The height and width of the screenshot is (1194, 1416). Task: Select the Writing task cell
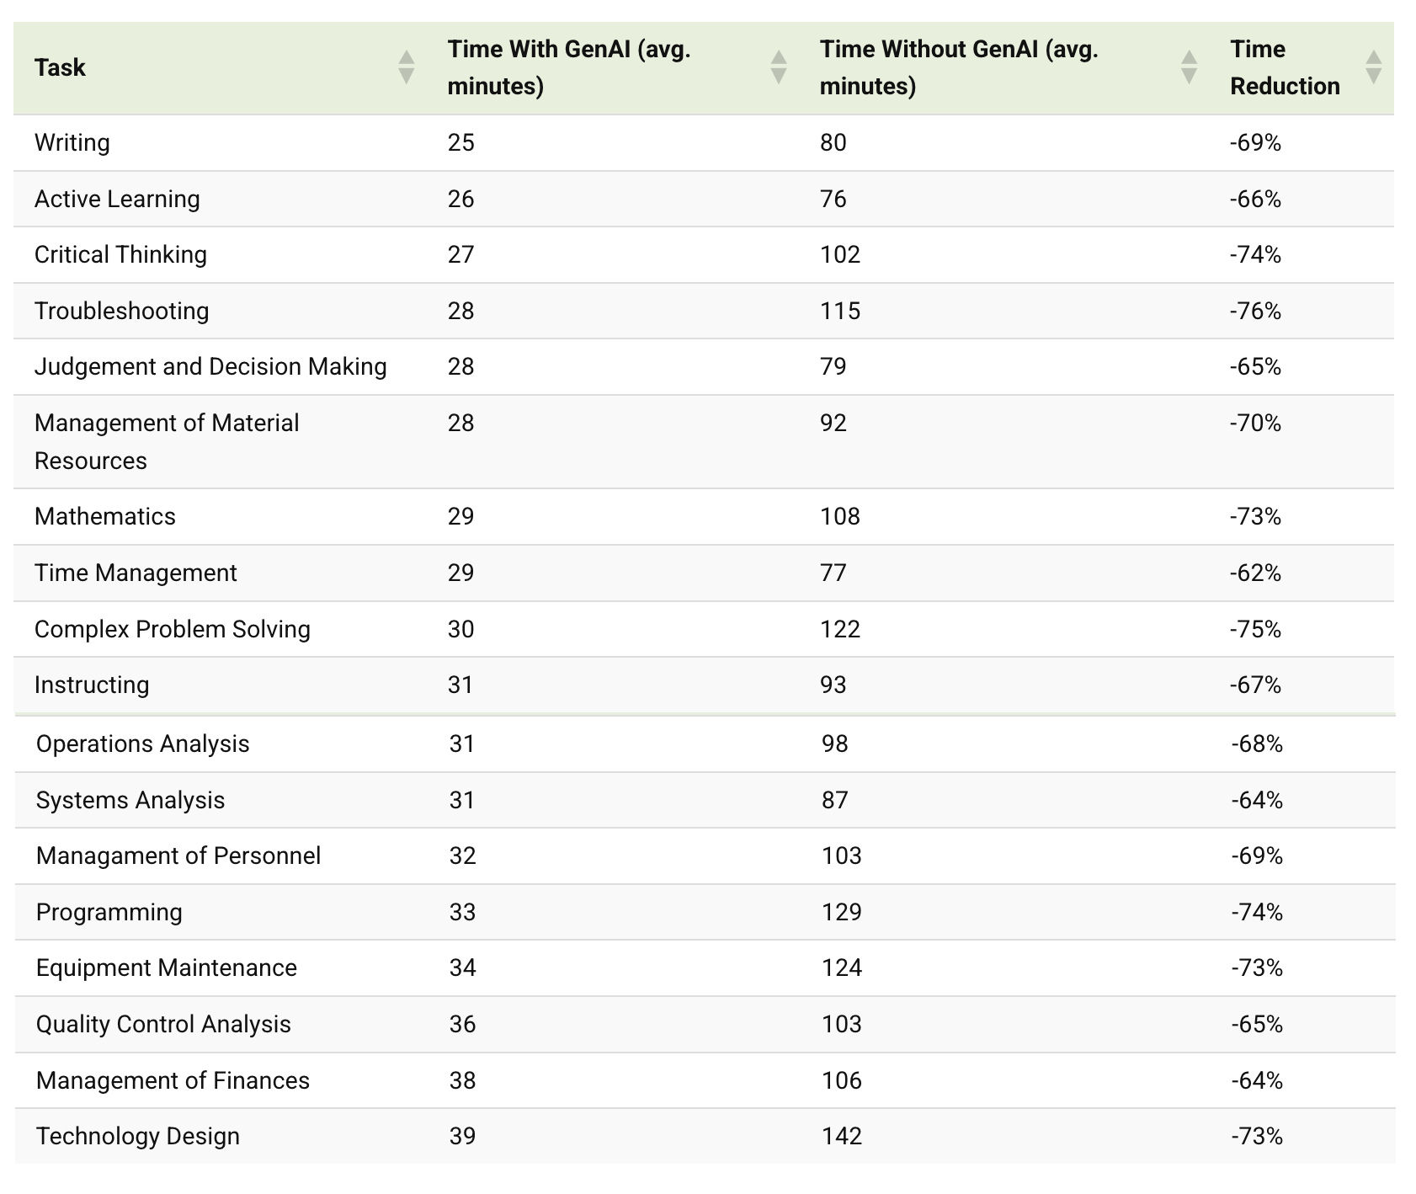tap(72, 142)
